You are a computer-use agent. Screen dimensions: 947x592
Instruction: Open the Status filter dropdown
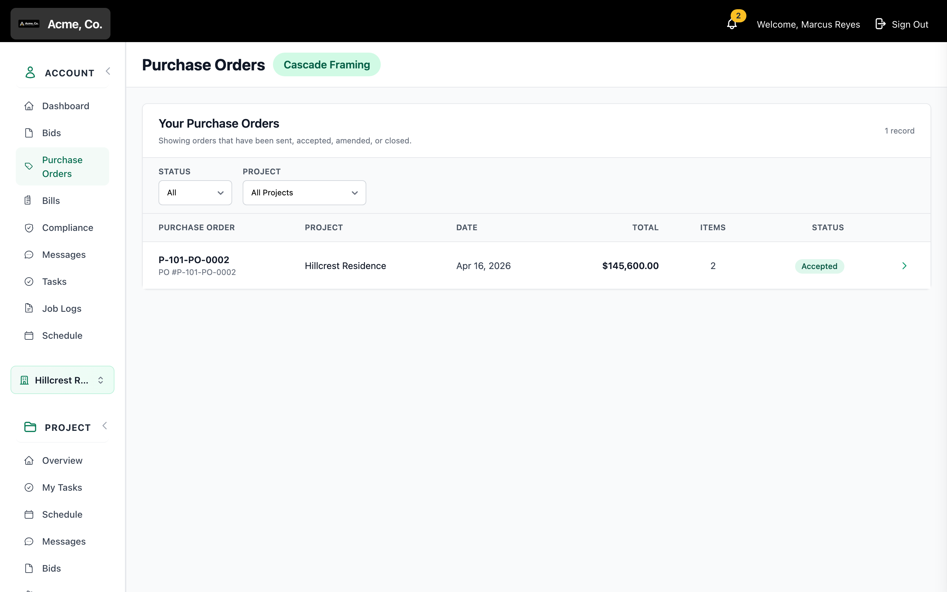click(x=195, y=193)
